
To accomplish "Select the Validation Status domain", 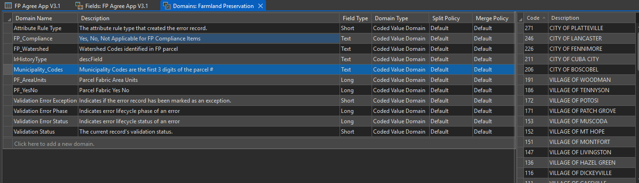I will [45, 132].
